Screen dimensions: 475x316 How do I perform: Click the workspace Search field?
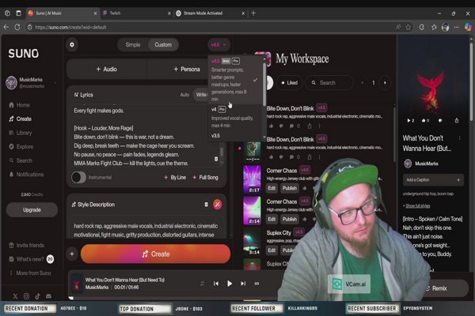click(x=329, y=82)
